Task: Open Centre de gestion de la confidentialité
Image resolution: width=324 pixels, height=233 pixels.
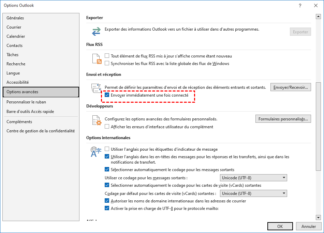Action: tap(41, 131)
